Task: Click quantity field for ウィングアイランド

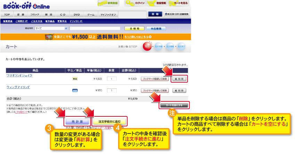Action: coord(112,90)
